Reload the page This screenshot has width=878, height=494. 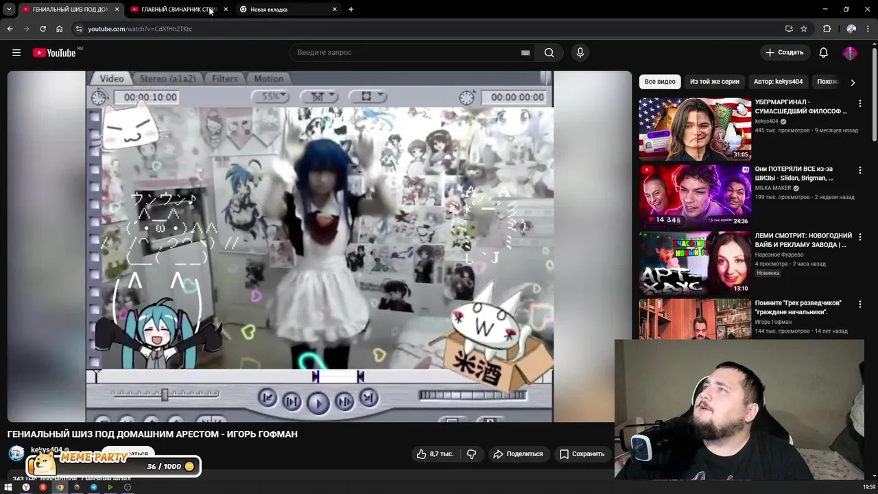pyautogui.click(x=43, y=29)
